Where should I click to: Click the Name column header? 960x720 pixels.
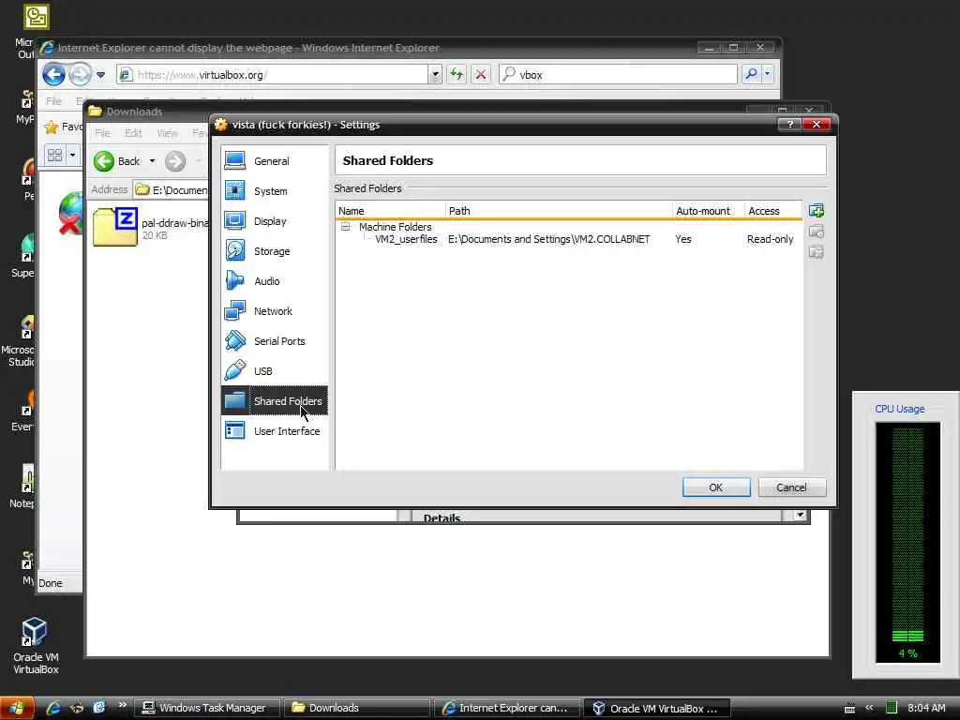coord(391,211)
